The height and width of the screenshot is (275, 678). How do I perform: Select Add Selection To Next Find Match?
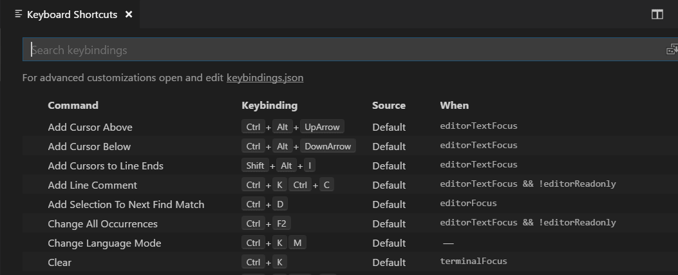pos(126,204)
